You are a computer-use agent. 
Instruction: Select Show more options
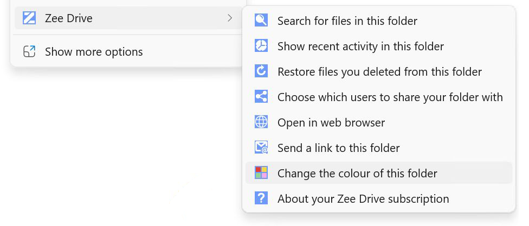coord(94,52)
